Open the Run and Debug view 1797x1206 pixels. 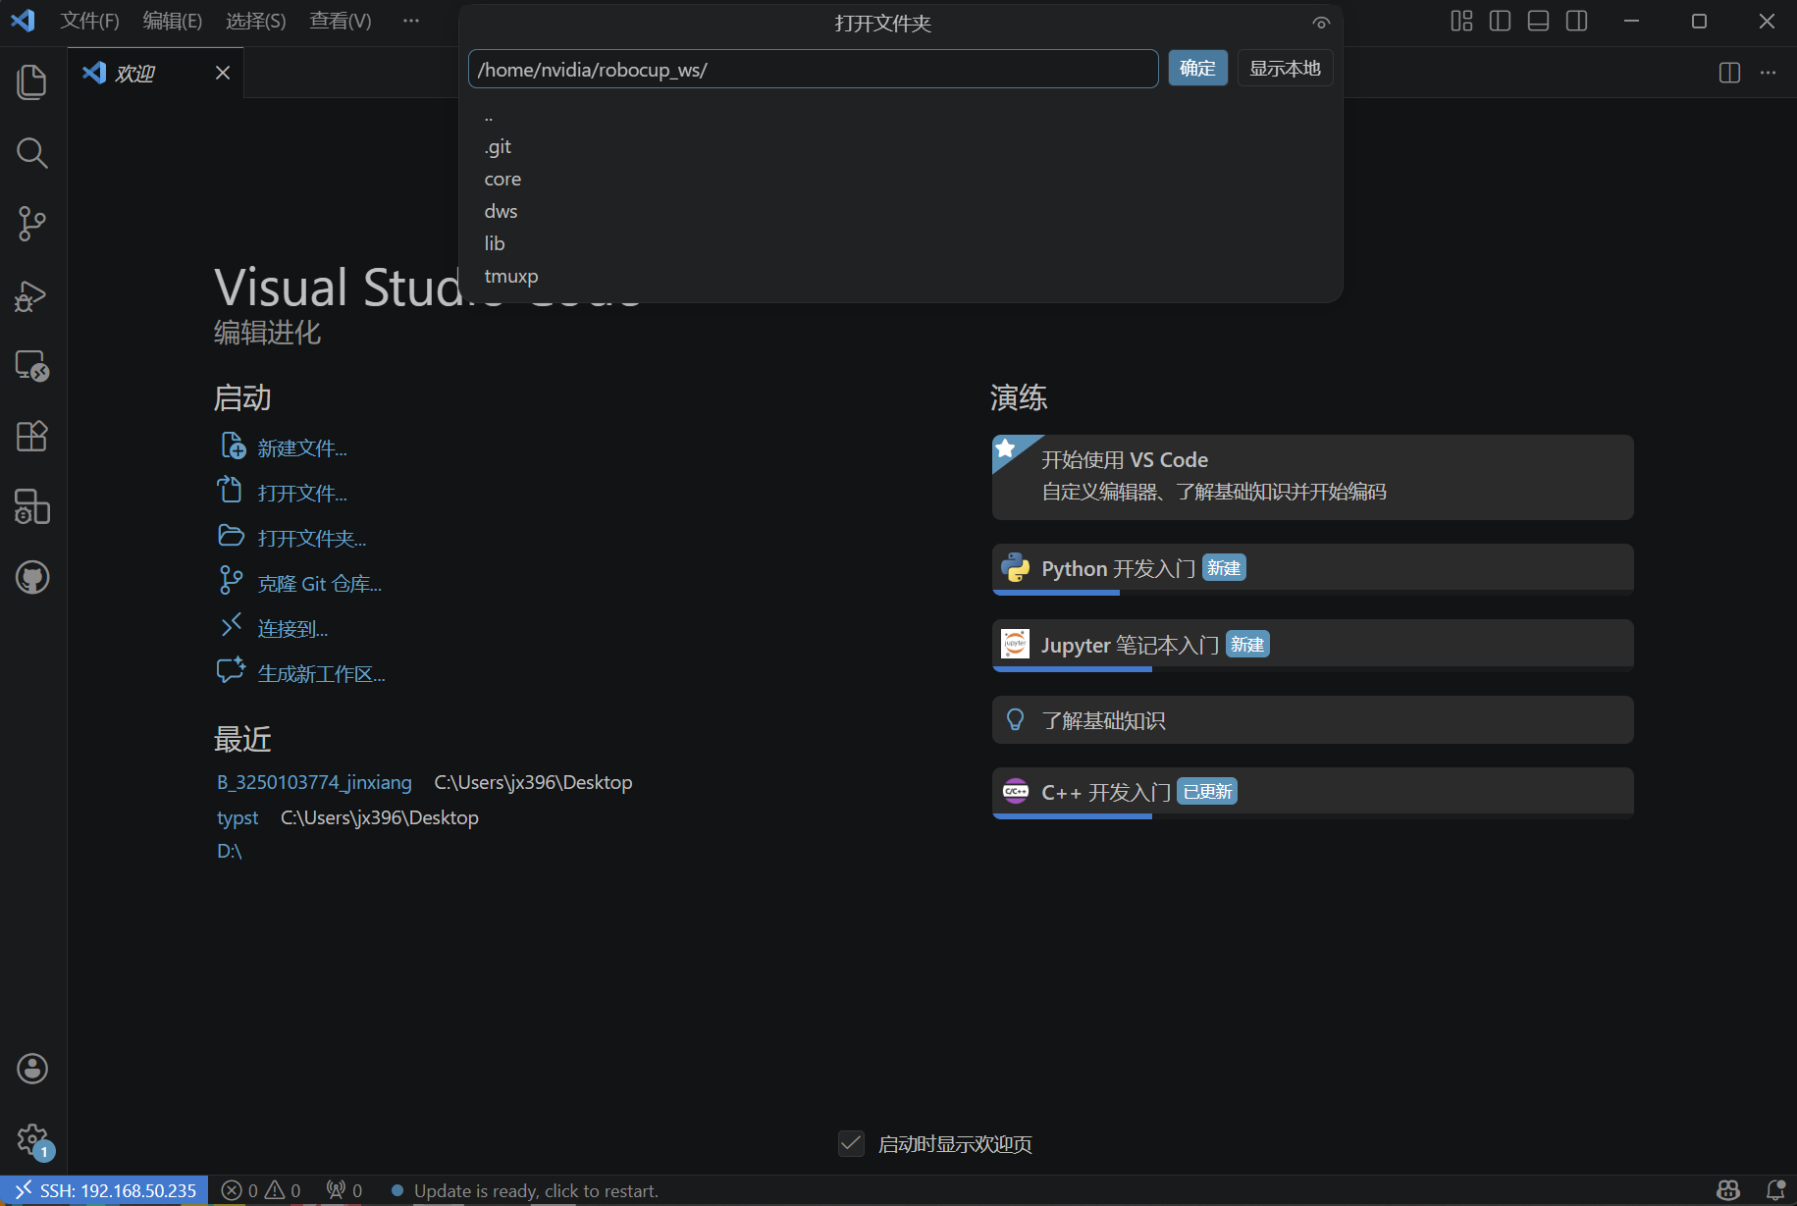(x=32, y=295)
